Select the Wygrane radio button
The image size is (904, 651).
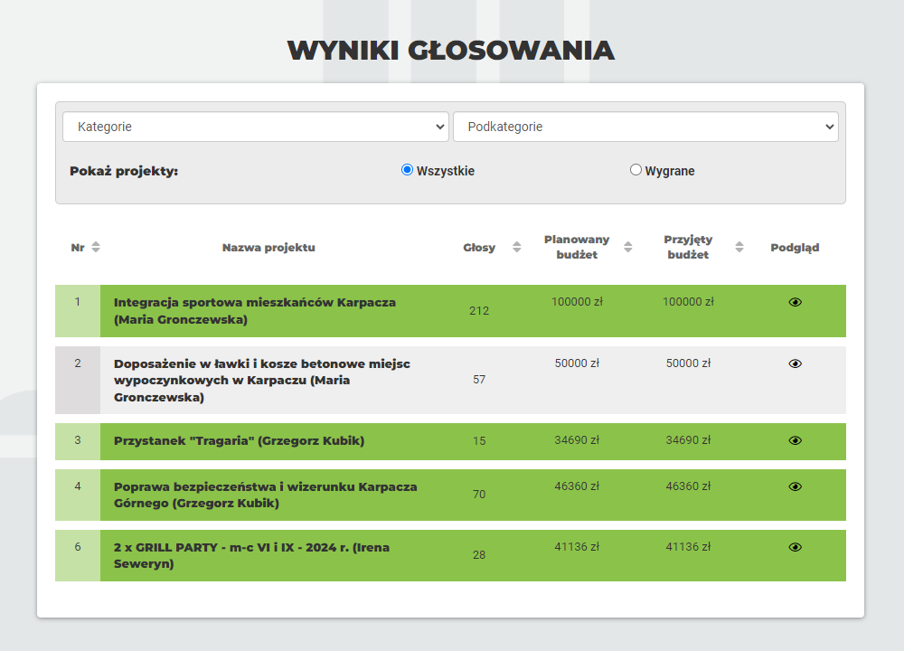(636, 170)
